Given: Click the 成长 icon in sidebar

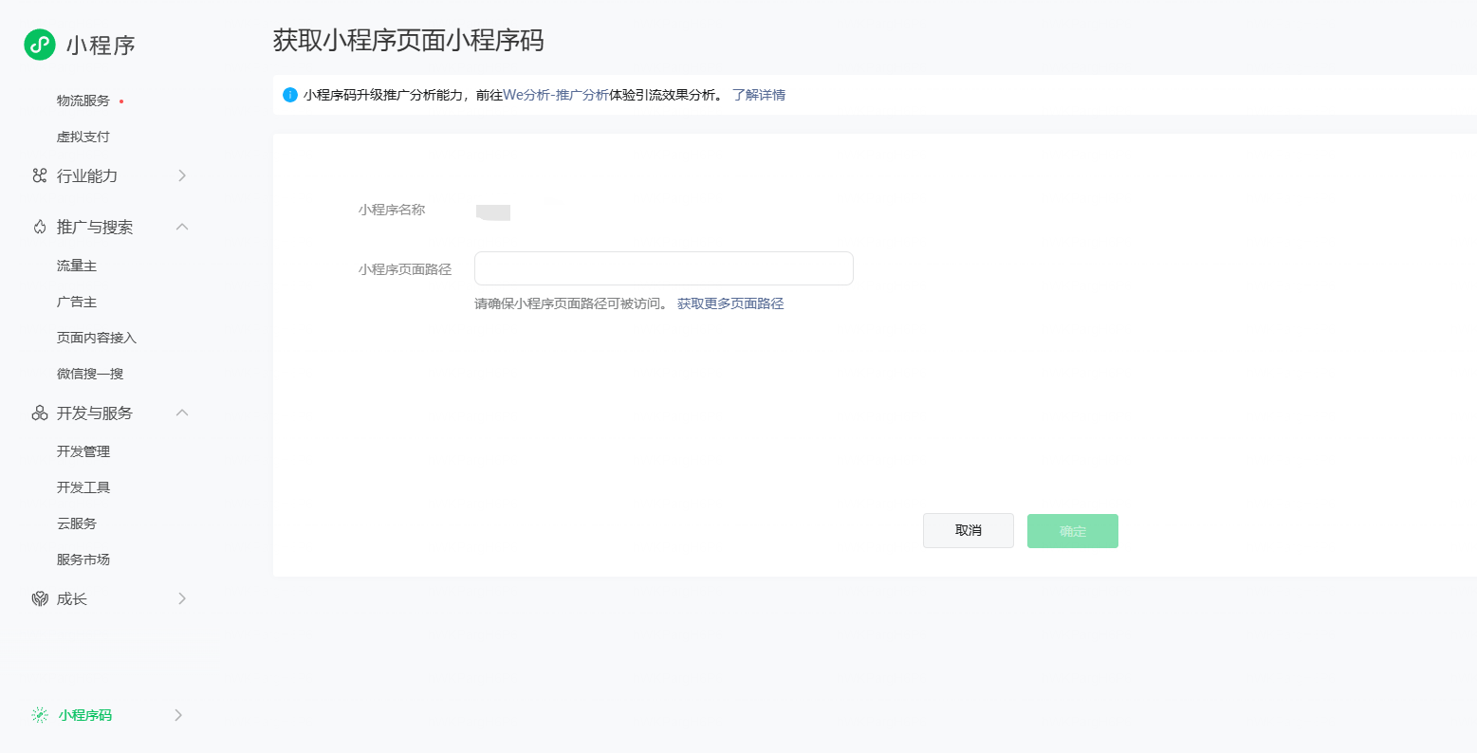Looking at the screenshot, I should (40, 598).
